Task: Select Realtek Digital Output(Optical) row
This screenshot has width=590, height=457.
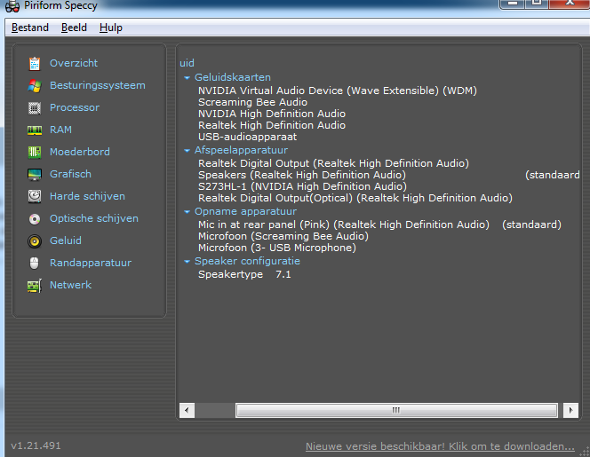Action: (x=355, y=198)
